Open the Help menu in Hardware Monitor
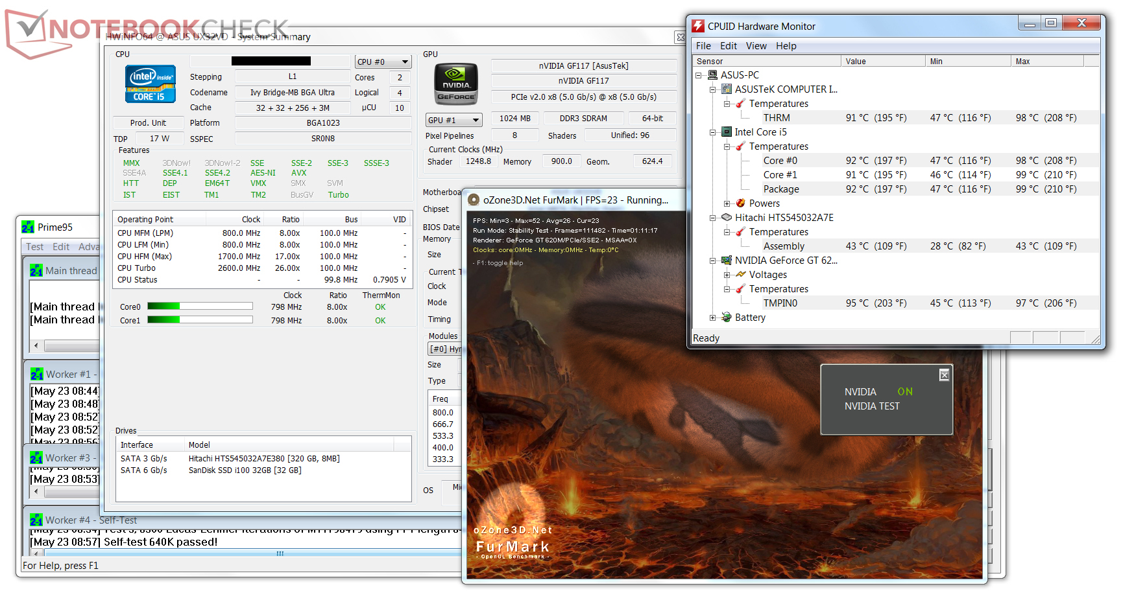Image resolution: width=1123 pixels, height=602 pixels. 786,46
